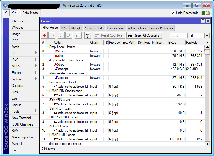Click the green status indicator icon
The width and height of the screenshot is (214, 156).
[203, 13]
